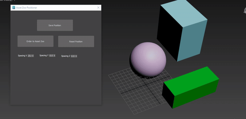246x119 pixels.
Task: Adjust Spacing X spinner arrows
Action: pos(33,56)
